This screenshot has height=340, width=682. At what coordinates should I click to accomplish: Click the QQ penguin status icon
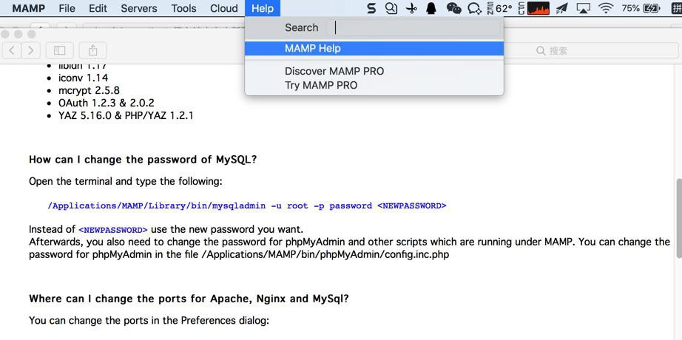tap(431, 9)
